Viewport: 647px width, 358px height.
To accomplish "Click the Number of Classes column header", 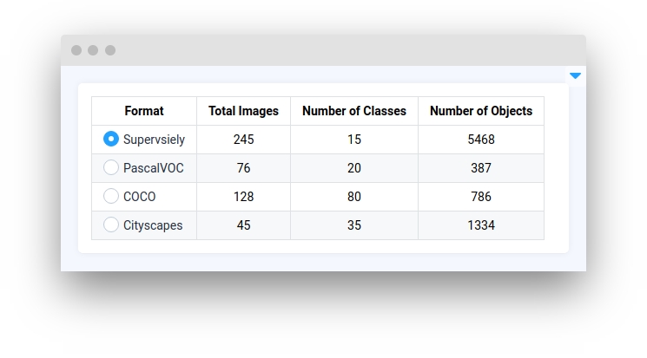I will pyautogui.click(x=354, y=111).
